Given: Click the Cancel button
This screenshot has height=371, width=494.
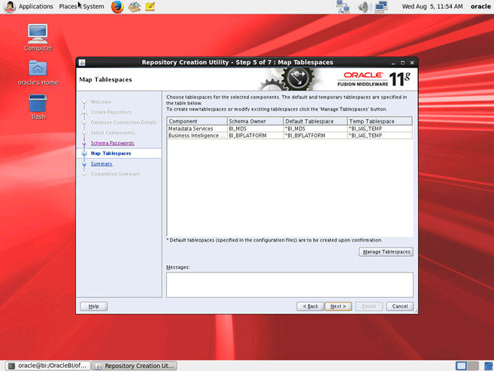Looking at the screenshot, I should pos(400,306).
